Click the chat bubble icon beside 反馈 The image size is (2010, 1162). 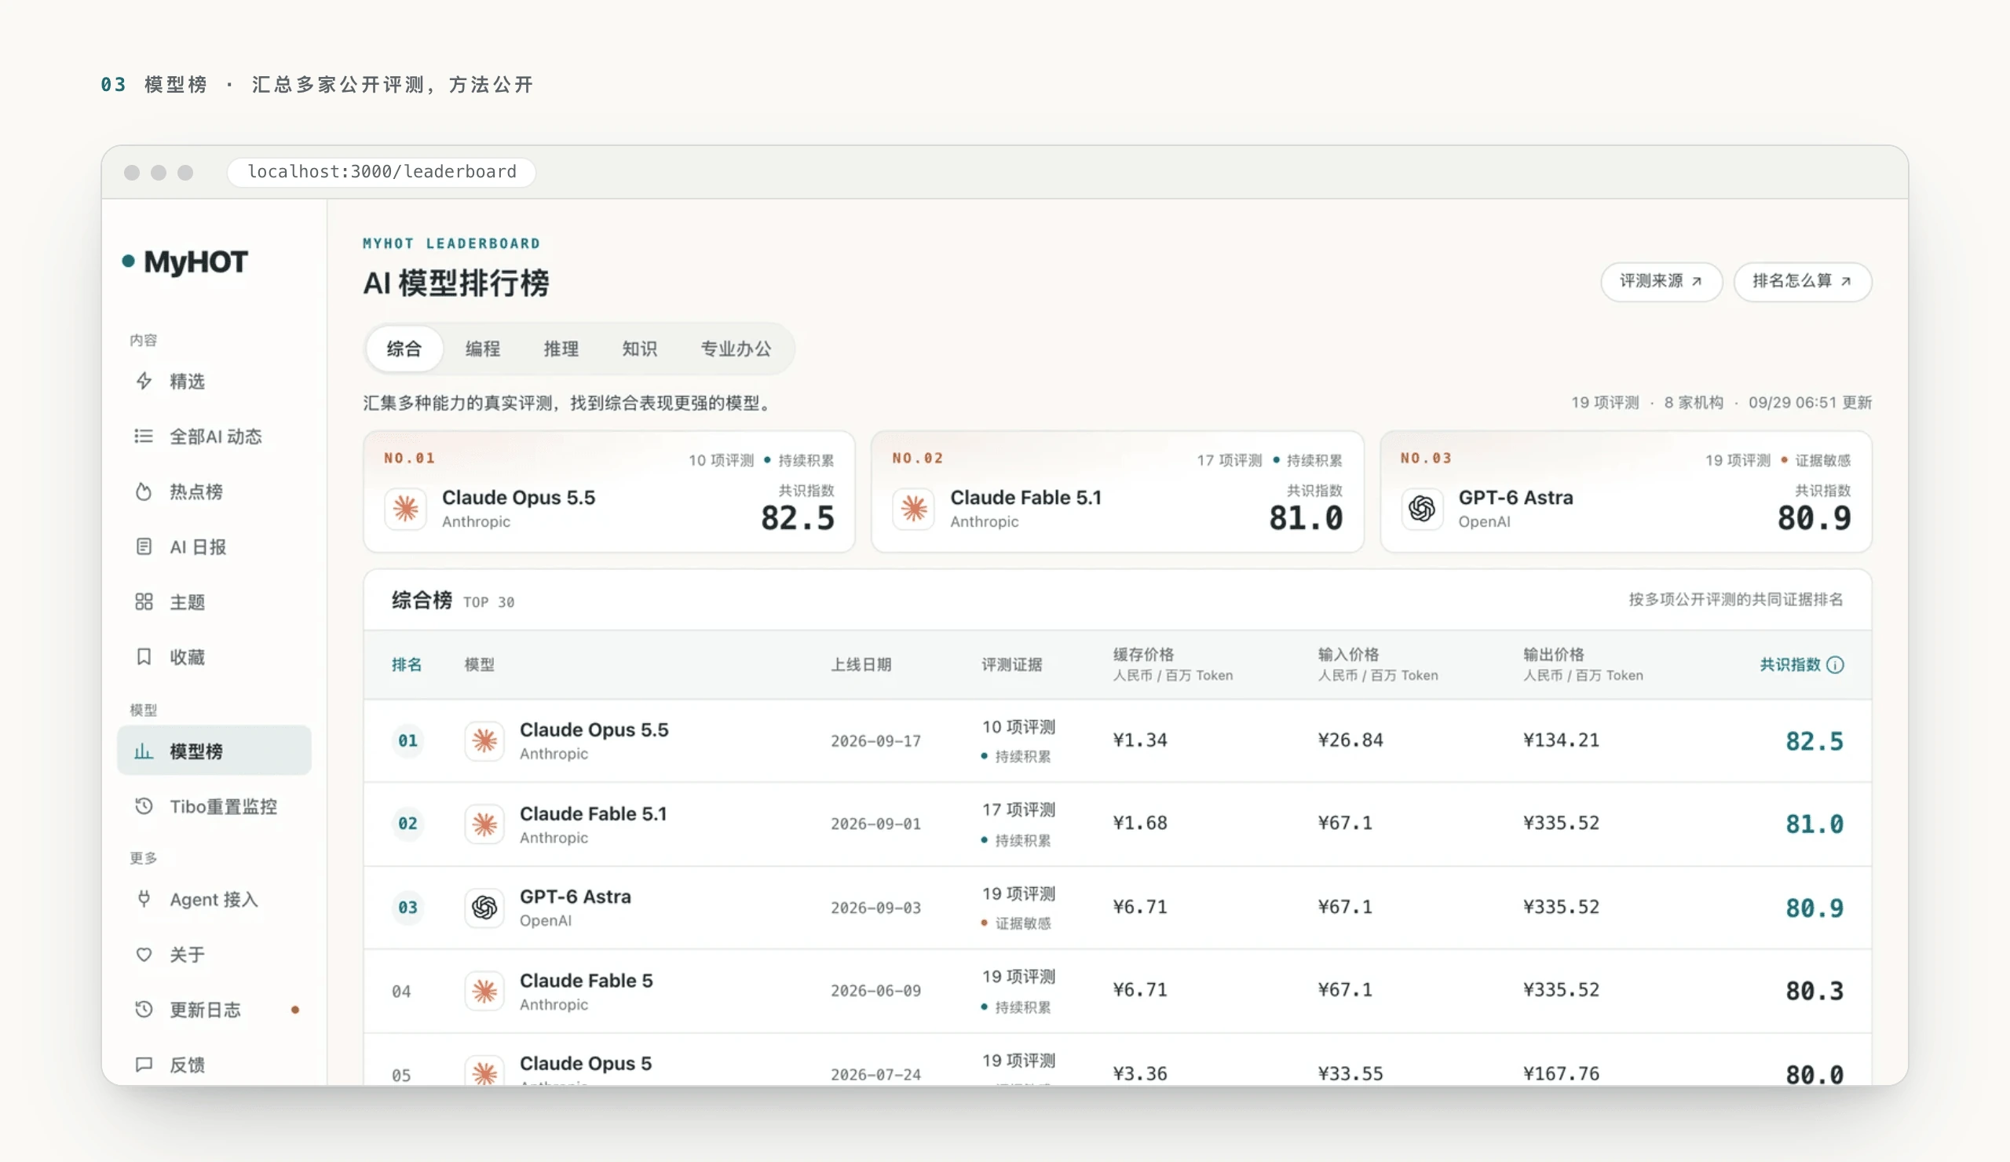144,1064
